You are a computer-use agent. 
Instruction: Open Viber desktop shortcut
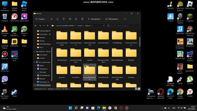coord(5,80)
